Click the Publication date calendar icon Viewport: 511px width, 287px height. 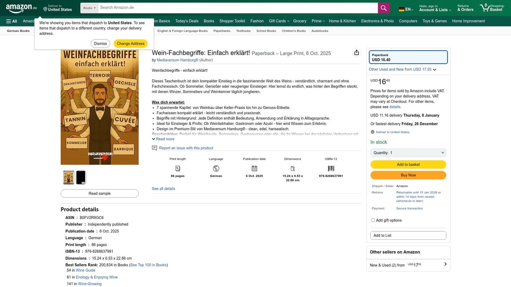coord(254,168)
